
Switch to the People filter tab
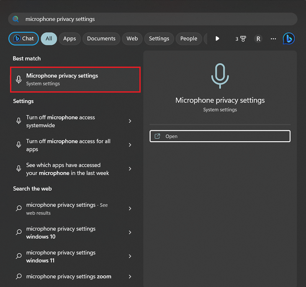[188, 39]
